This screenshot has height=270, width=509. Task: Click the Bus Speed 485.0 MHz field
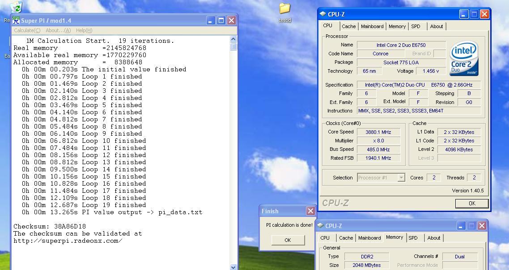pos(378,149)
